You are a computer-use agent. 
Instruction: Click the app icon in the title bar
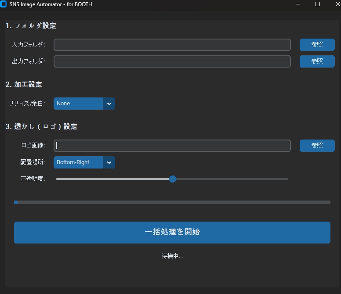point(4,4)
